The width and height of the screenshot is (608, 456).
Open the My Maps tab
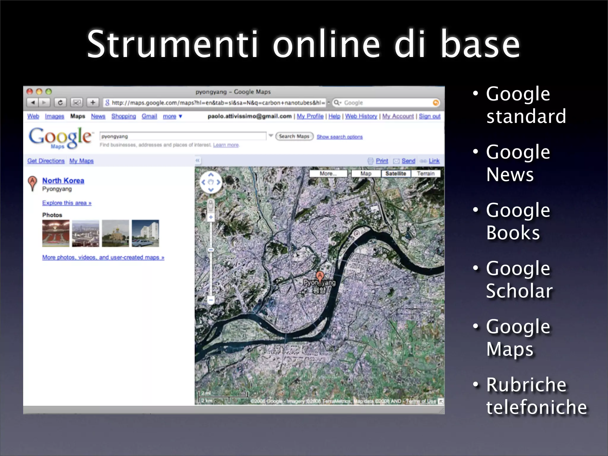(81, 161)
